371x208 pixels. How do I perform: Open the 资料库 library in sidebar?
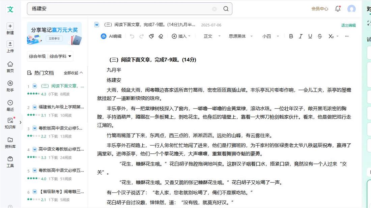(10, 143)
